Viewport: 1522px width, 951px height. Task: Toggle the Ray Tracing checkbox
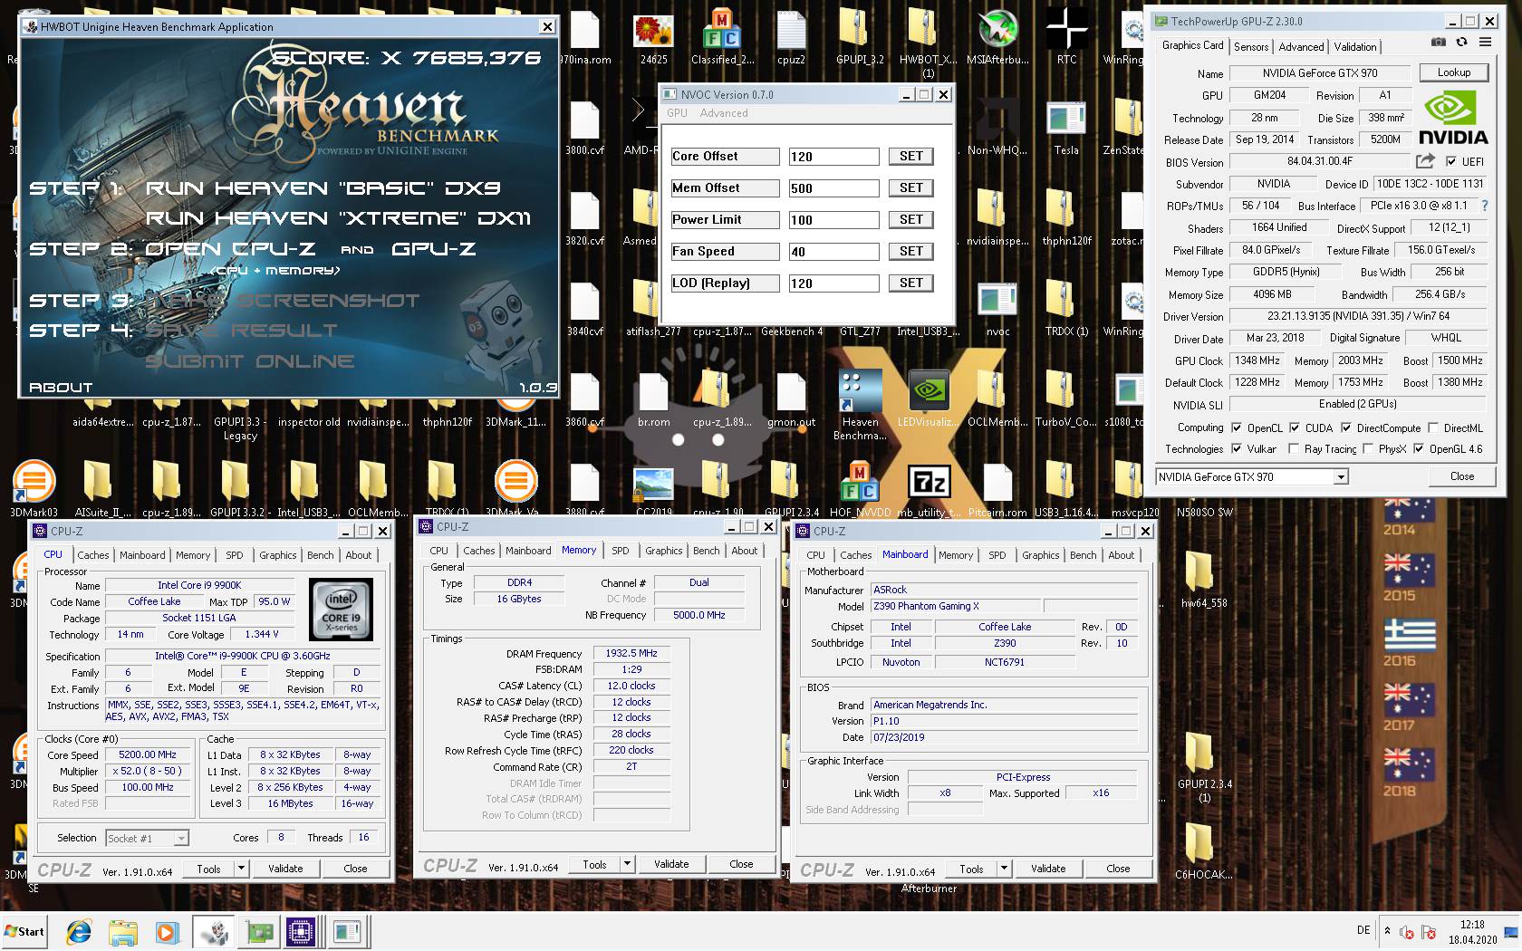tap(1294, 449)
